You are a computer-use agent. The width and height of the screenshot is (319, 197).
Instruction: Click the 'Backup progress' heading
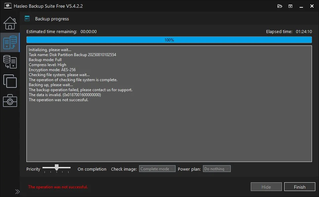(52, 19)
